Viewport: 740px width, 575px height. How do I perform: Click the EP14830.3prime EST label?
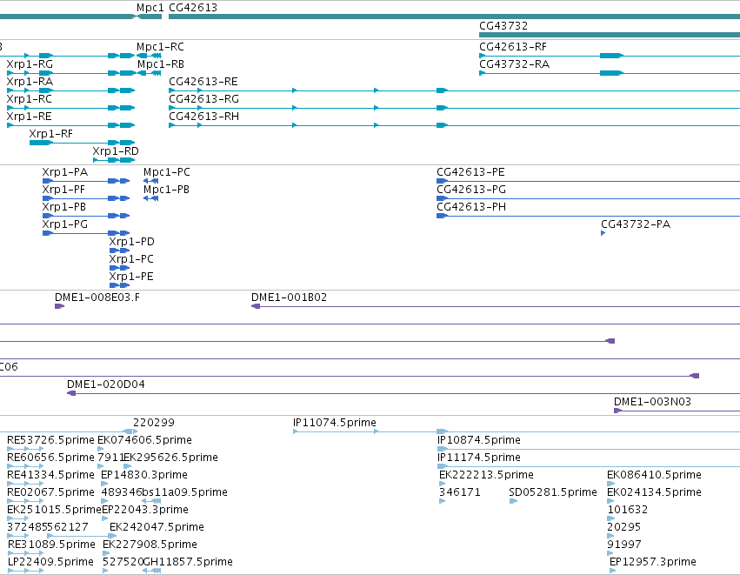pyautogui.click(x=144, y=475)
